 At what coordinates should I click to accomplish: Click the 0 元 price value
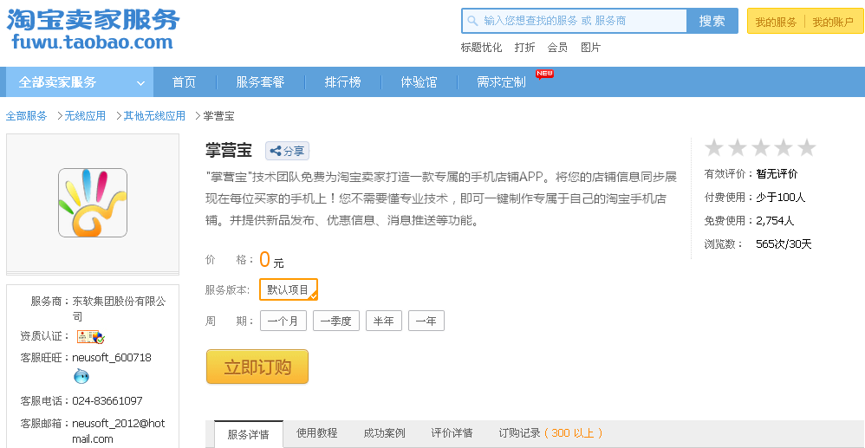(x=271, y=260)
